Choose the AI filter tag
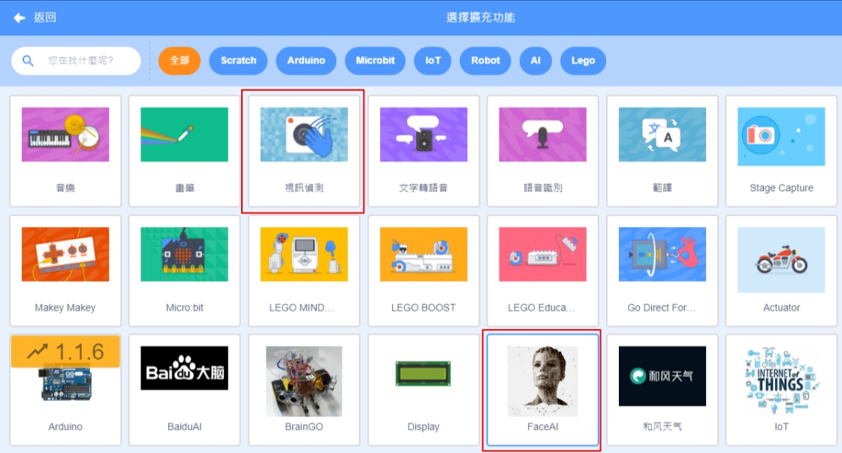This screenshot has height=453, width=842. coord(536,61)
